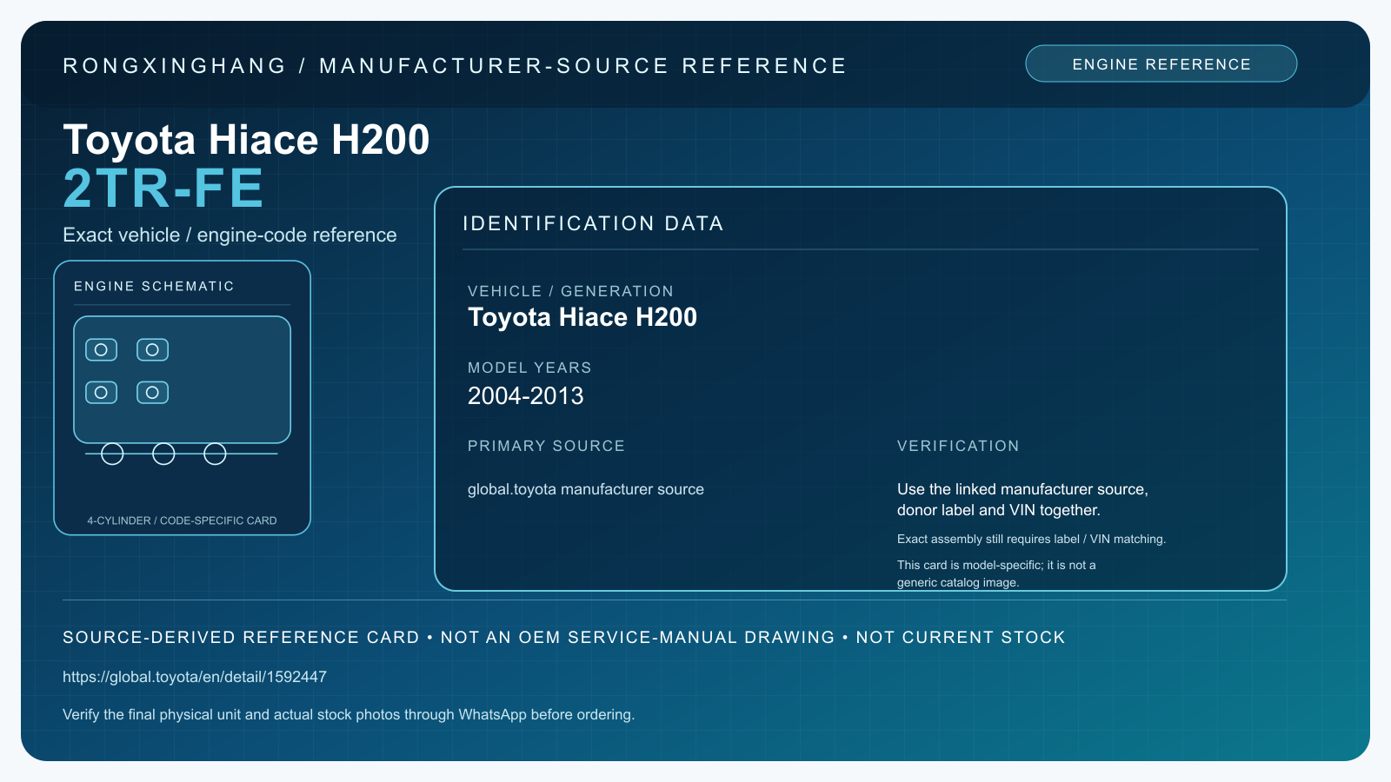Open the global.toyota detail URL link
Viewport: 1391px width, 782px height.
click(x=195, y=677)
